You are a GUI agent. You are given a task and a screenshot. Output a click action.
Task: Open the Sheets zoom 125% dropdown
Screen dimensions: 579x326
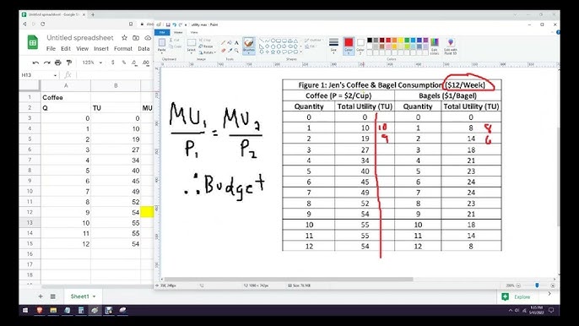[x=92, y=62]
